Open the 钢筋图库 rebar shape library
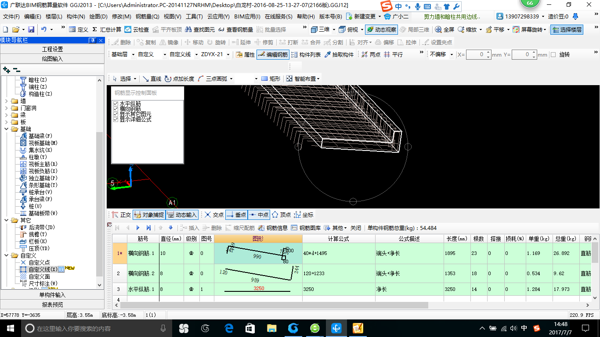600x337 pixels. 306,228
